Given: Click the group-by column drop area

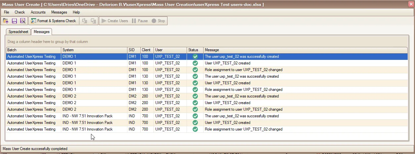Looking at the screenshot, I should [207, 42].
